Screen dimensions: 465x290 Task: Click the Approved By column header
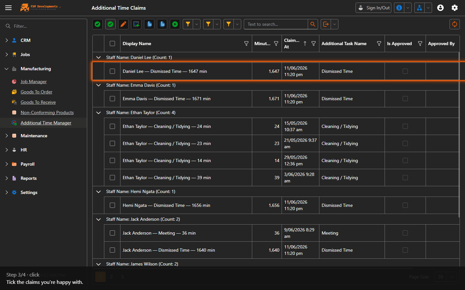tap(441, 43)
